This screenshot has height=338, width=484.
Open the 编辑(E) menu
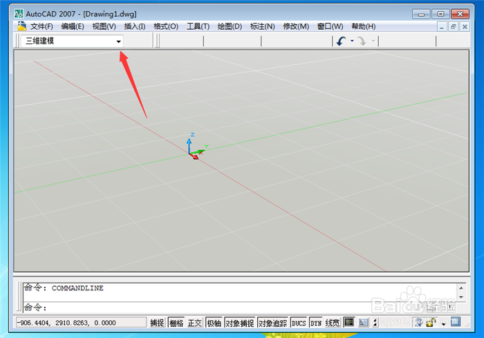point(73,26)
